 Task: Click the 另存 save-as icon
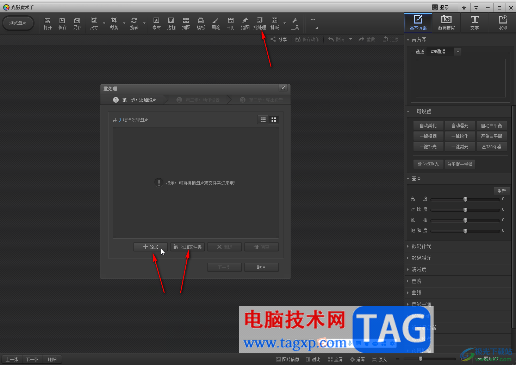point(77,24)
